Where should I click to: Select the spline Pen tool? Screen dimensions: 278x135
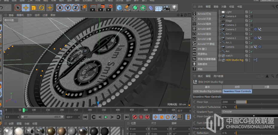[x=127, y=8]
